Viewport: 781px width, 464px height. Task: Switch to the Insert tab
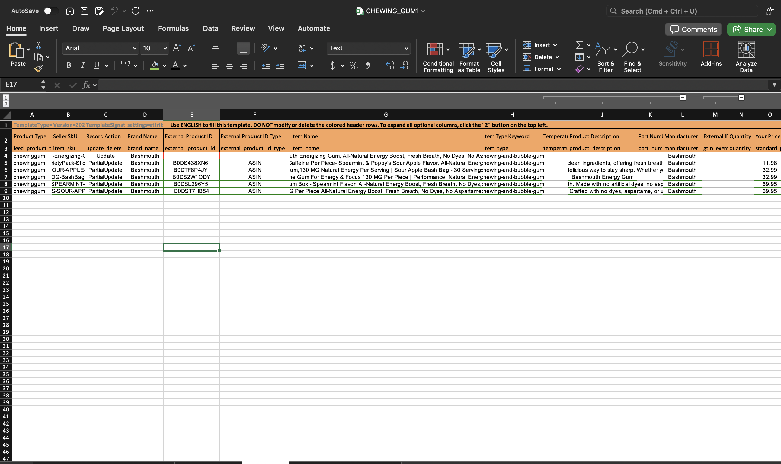[49, 28]
